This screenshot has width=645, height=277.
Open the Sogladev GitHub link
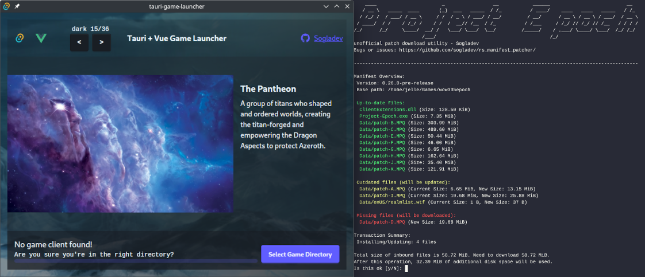[328, 38]
